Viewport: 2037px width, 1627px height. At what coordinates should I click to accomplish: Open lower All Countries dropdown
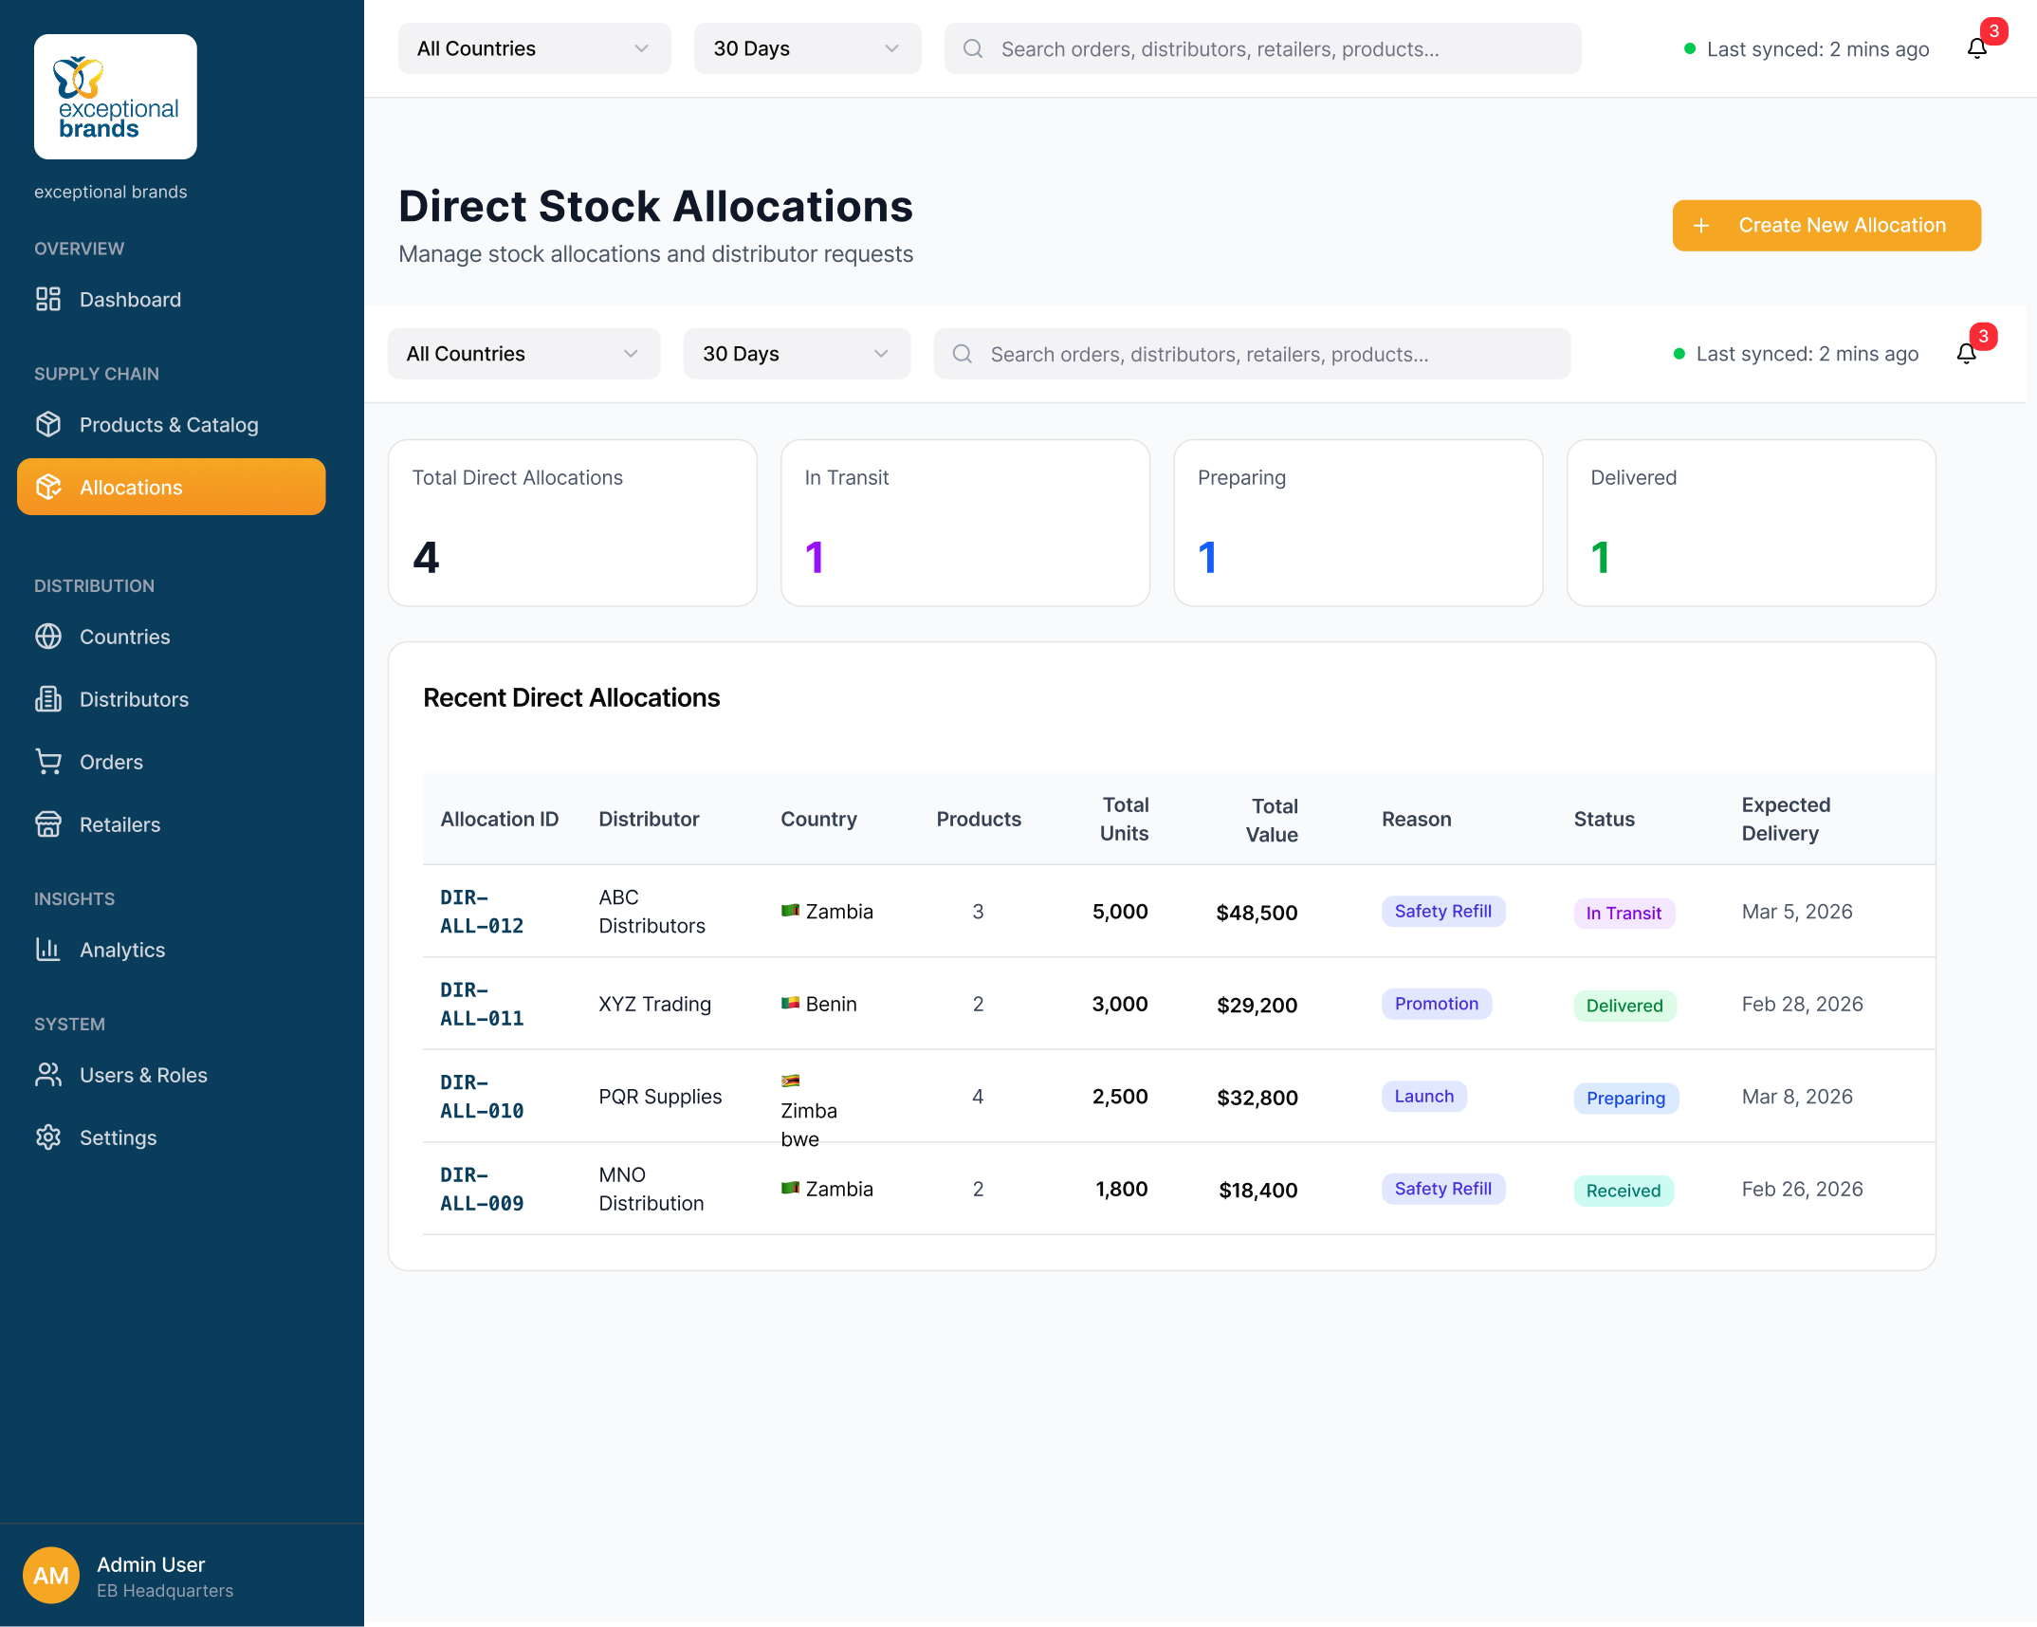[524, 354]
